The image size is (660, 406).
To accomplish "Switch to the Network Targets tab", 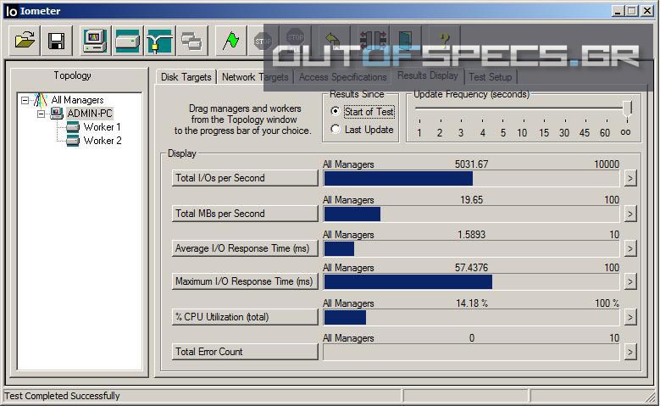I will click(x=255, y=77).
